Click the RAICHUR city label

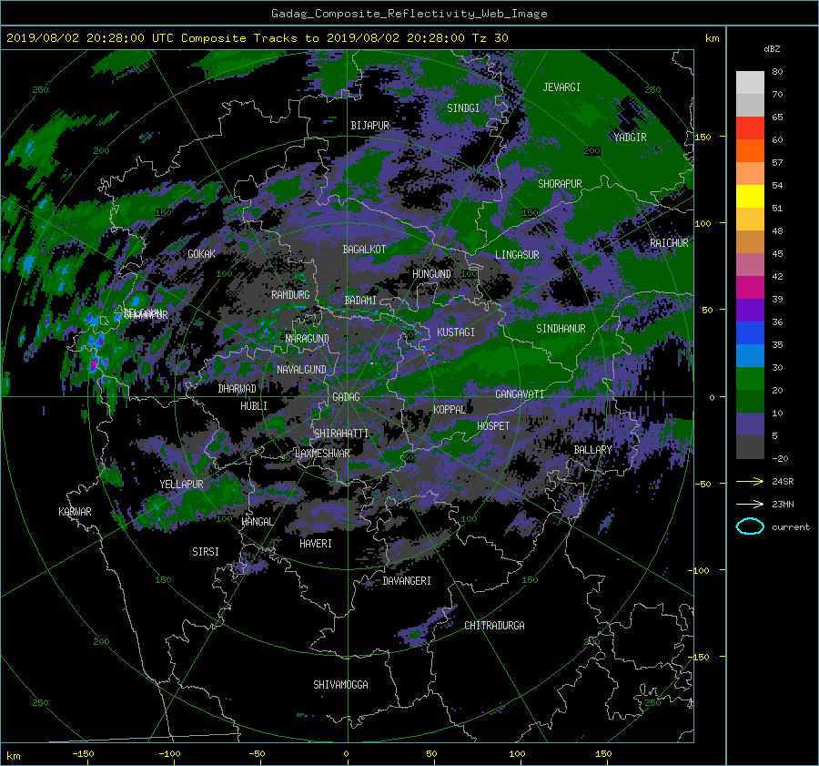coord(669,243)
